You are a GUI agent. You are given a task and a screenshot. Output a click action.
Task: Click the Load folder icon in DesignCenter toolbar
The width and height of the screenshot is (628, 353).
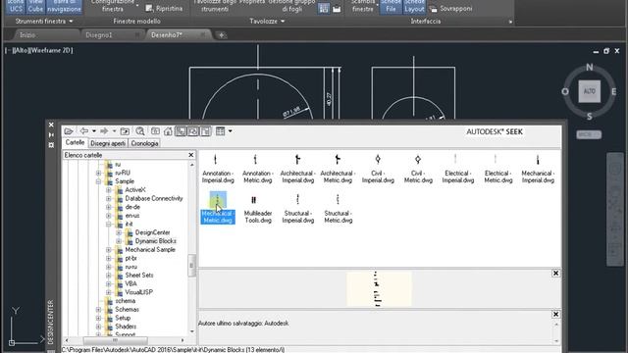pyautogui.click(x=69, y=131)
